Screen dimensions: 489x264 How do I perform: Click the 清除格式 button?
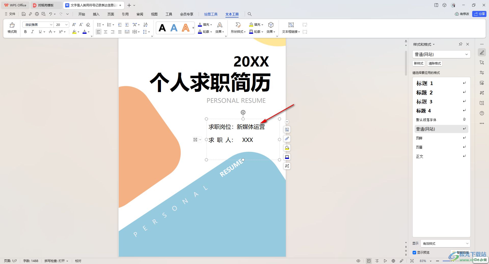(435, 63)
